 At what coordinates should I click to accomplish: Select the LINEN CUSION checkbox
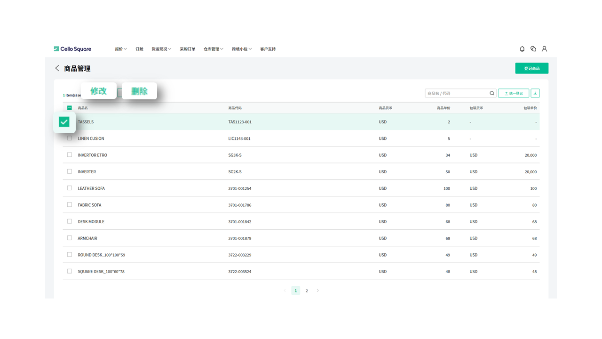click(70, 138)
